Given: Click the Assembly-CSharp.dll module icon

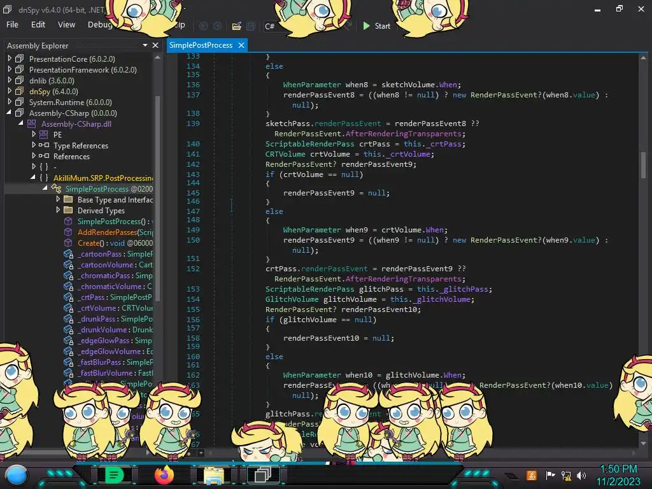Looking at the screenshot, I should click(x=32, y=124).
